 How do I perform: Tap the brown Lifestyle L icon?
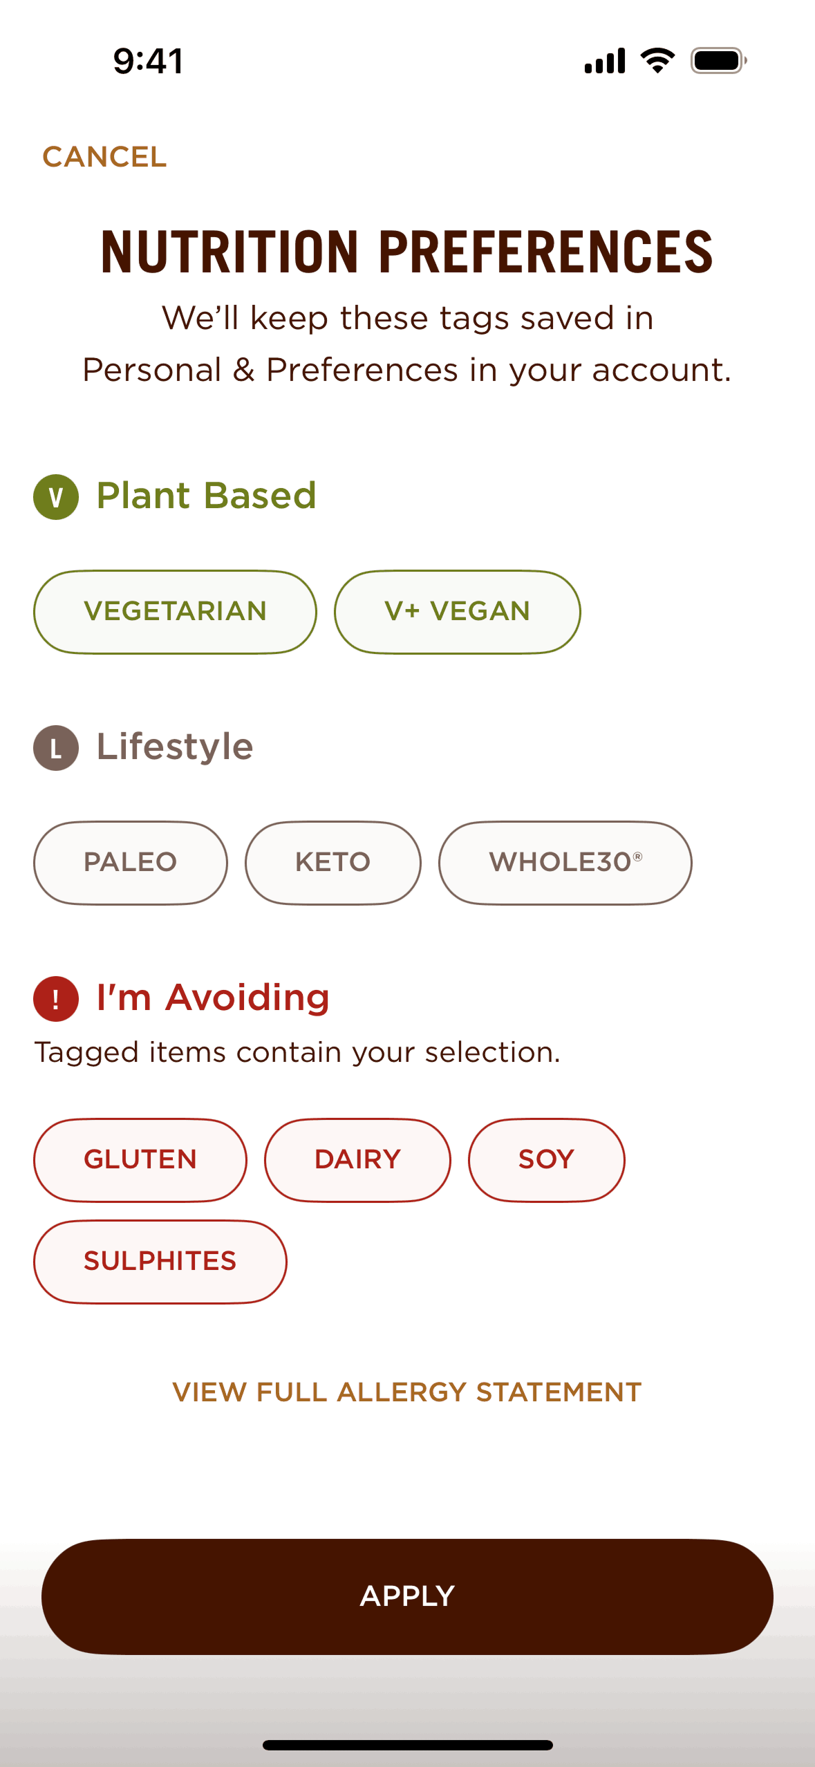tap(56, 747)
